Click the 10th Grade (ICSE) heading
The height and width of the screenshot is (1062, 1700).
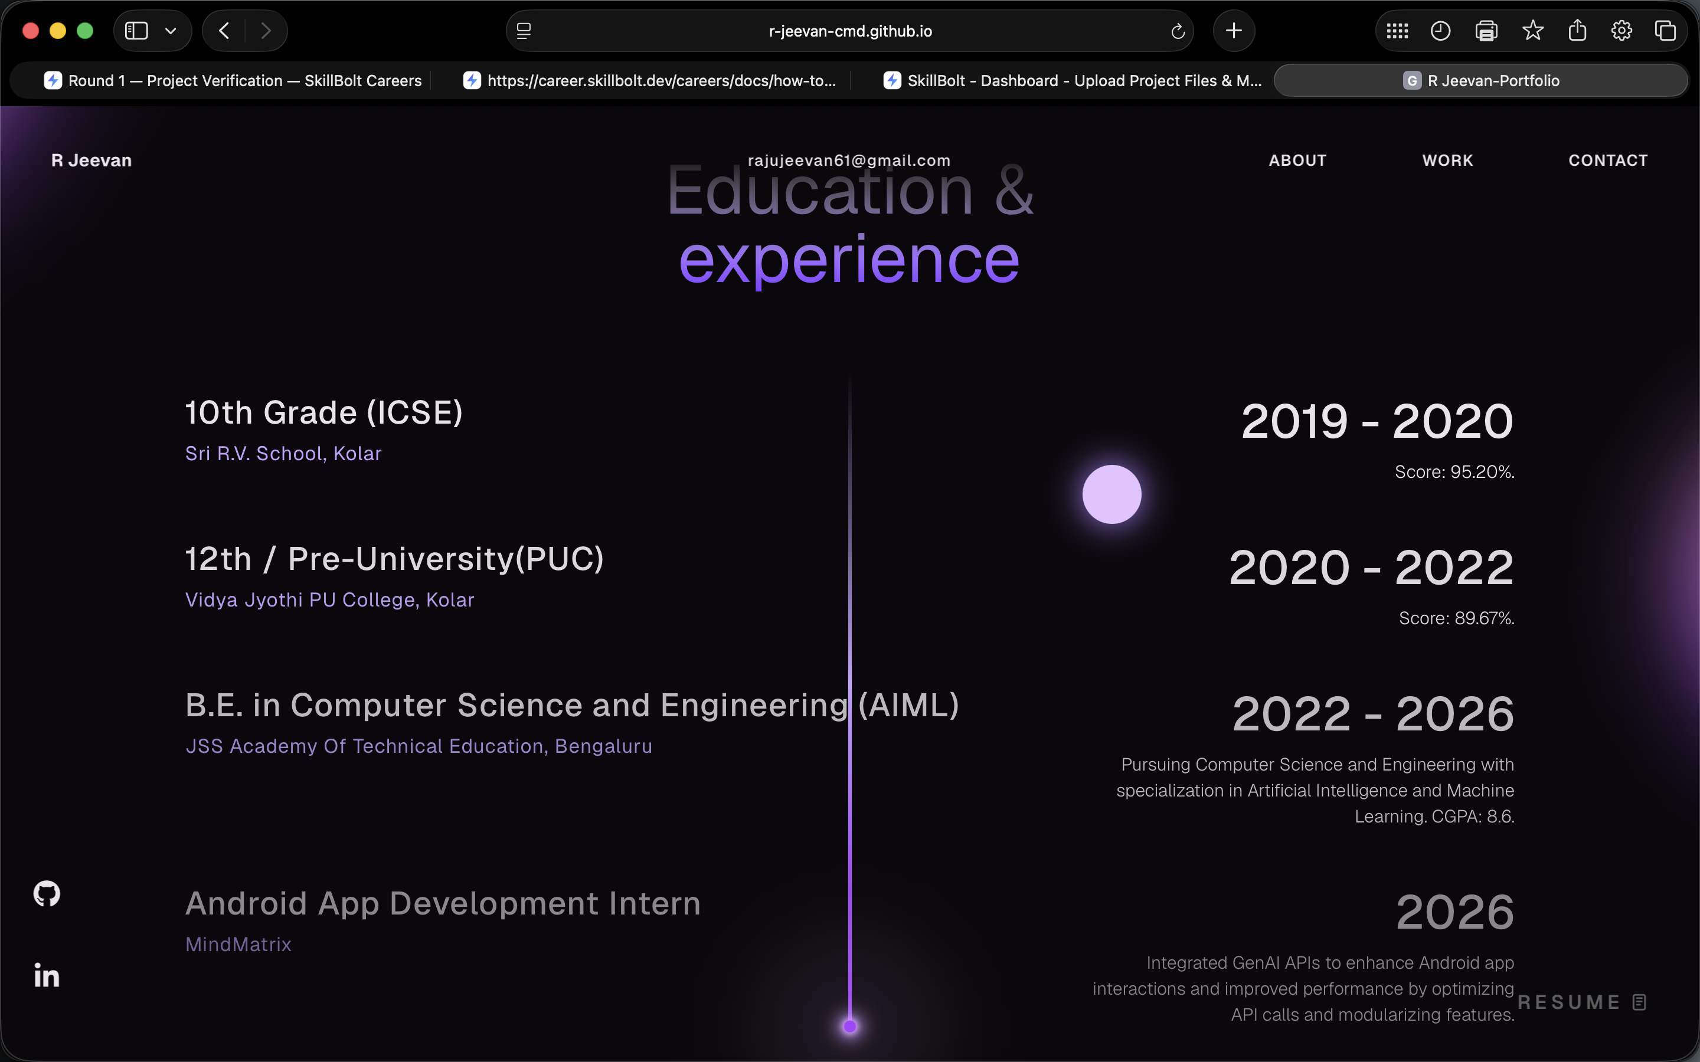click(x=324, y=412)
